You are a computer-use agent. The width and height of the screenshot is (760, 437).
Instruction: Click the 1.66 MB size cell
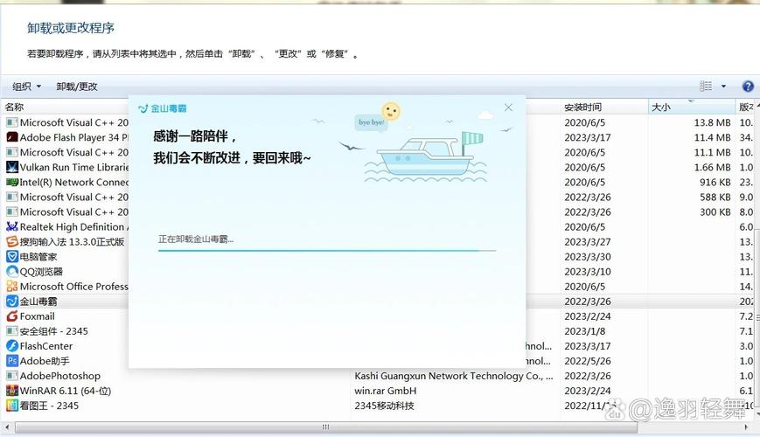[x=712, y=167]
